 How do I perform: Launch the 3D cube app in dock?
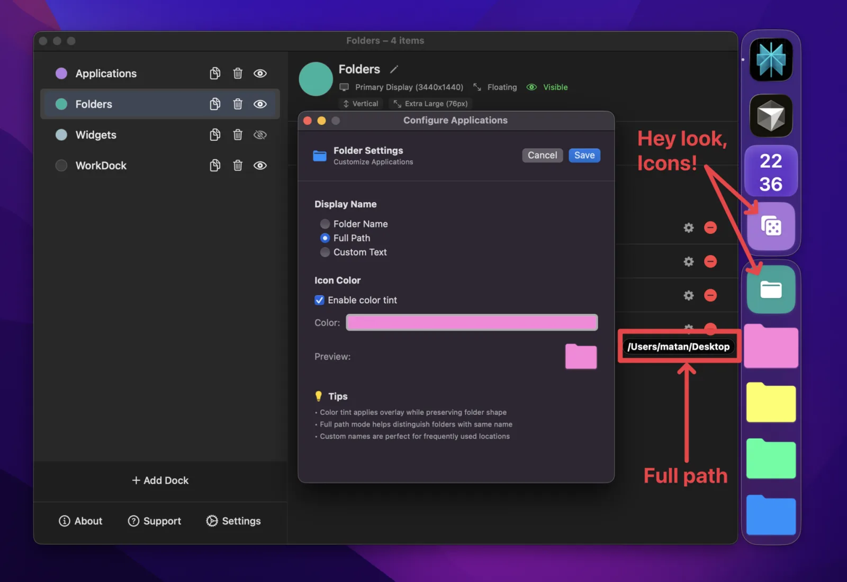tap(771, 116)
